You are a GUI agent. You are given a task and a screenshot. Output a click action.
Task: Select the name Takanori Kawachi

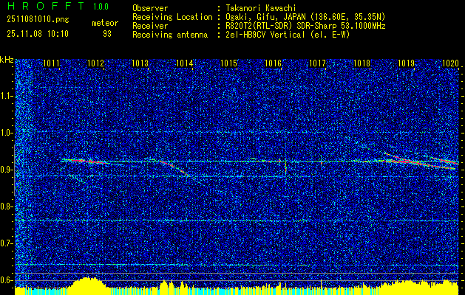(x=260, y=8)
